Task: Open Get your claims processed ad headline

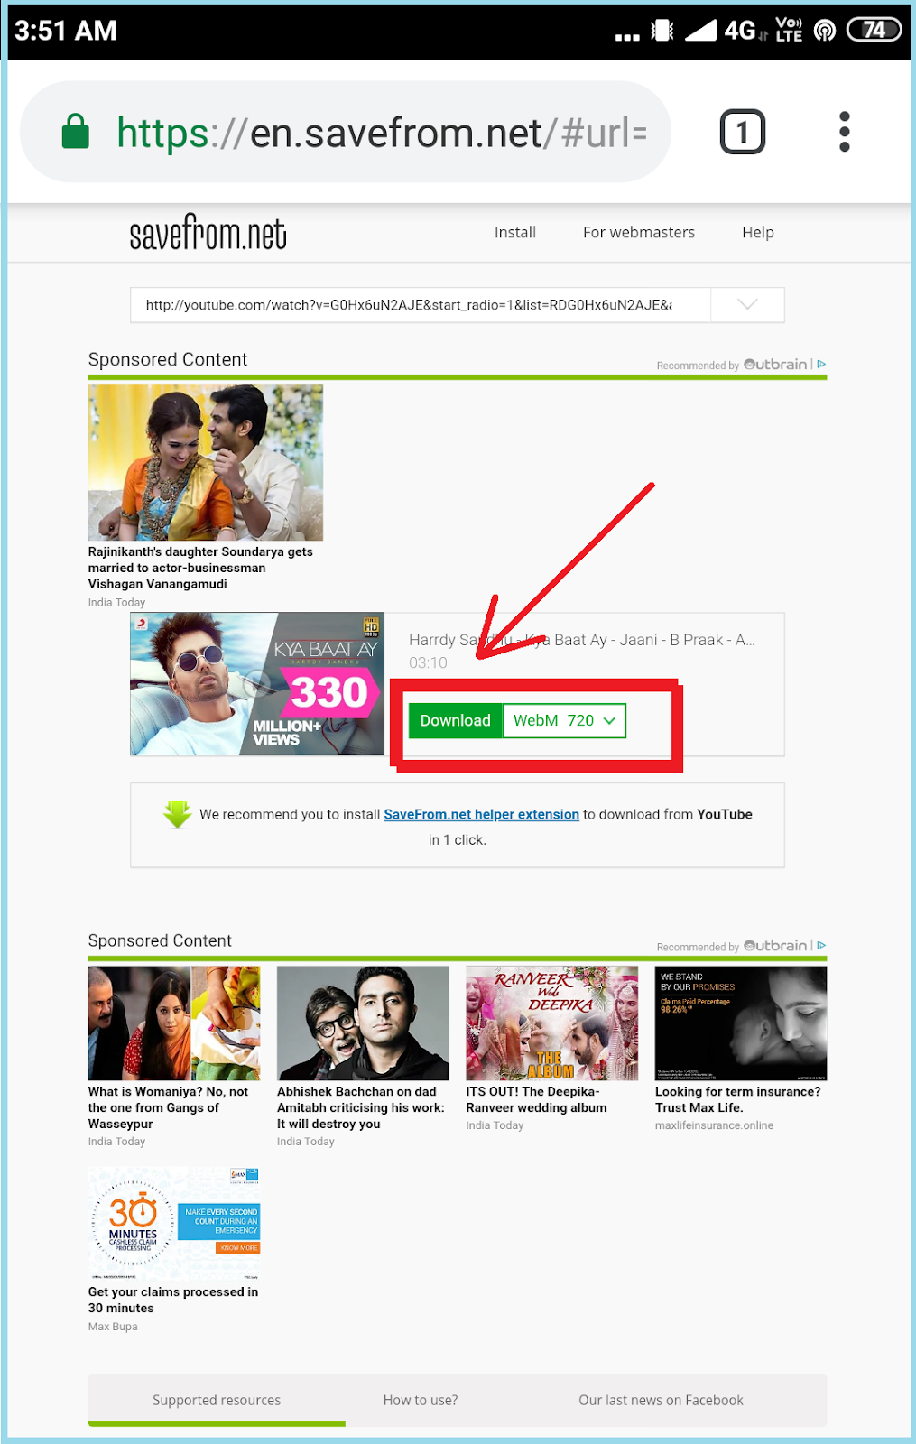Action: 173,1300
